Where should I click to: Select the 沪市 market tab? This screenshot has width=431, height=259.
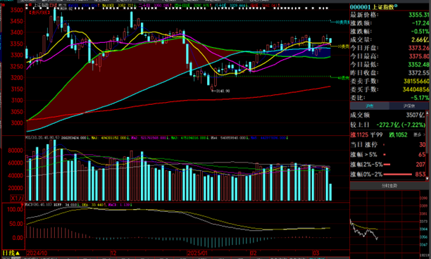pyautogui.click(x=370, y=106)
